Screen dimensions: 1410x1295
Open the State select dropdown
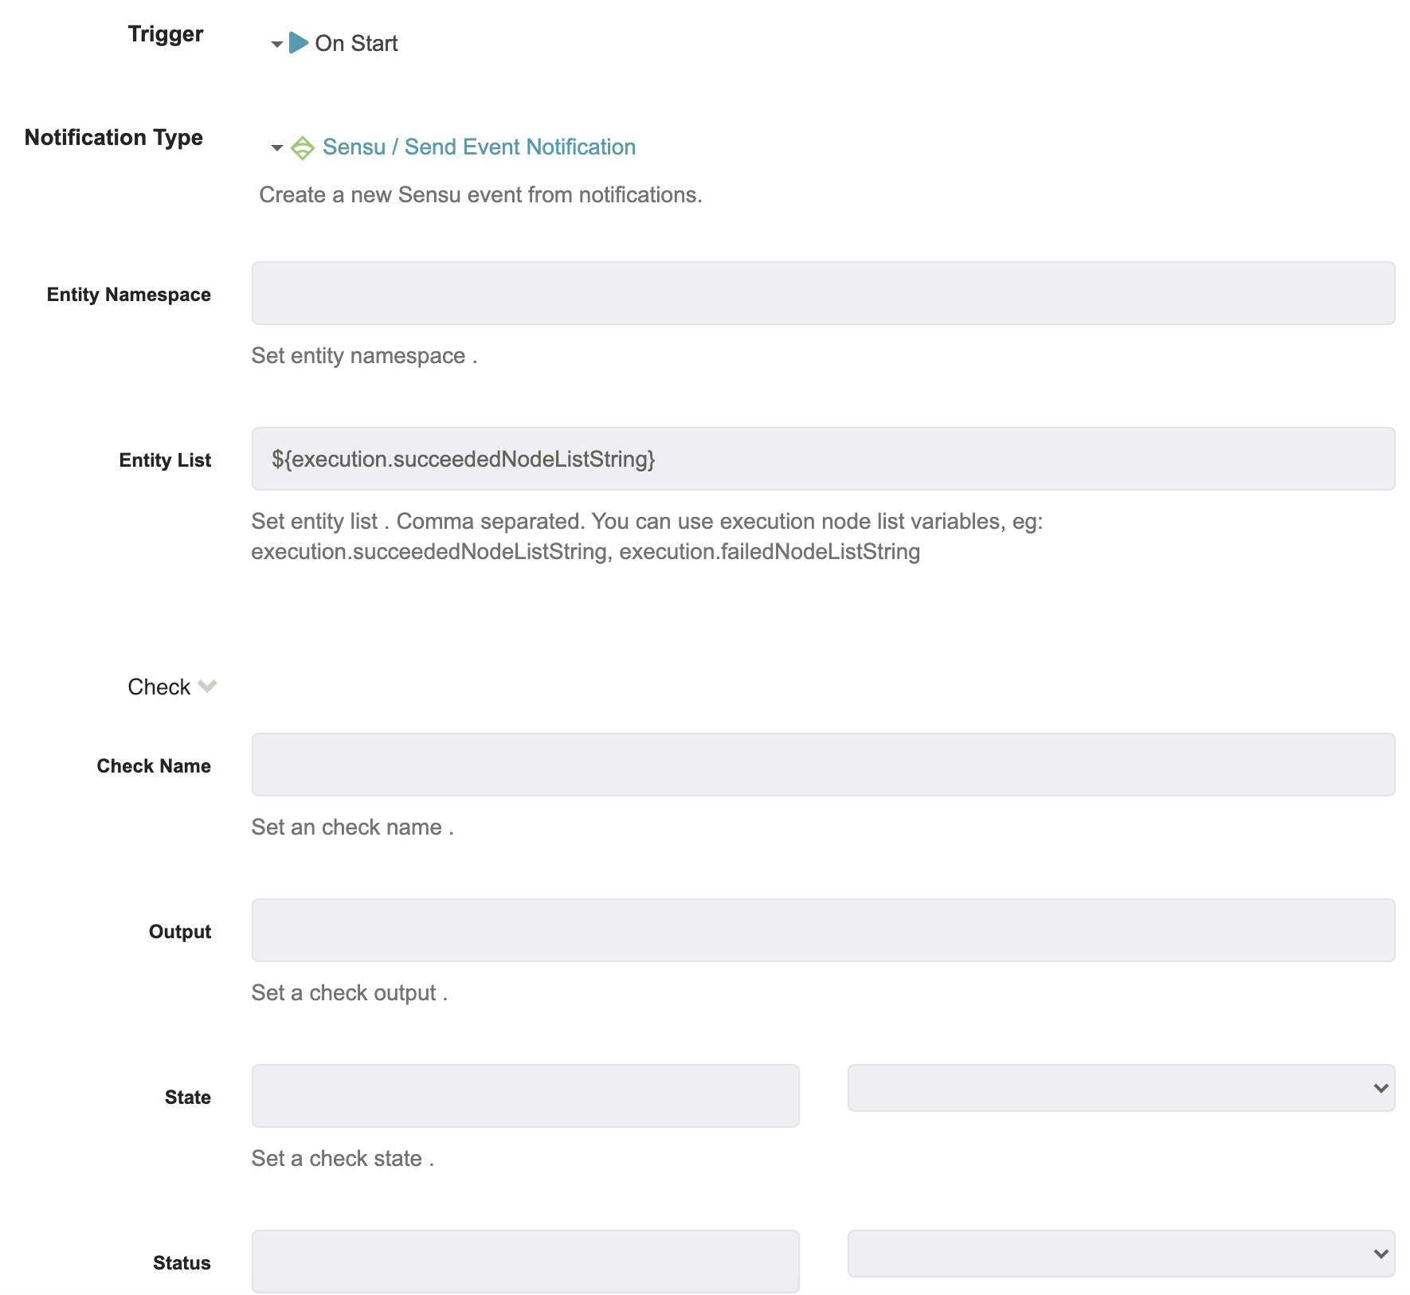(x=1121, y=1088)
